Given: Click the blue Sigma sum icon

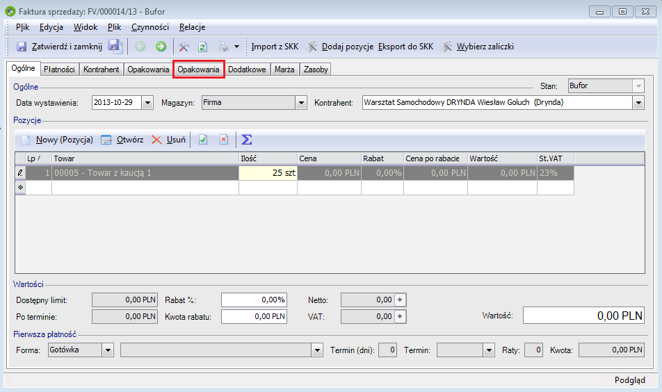Looking at the screenshot, I should [247, 140].
